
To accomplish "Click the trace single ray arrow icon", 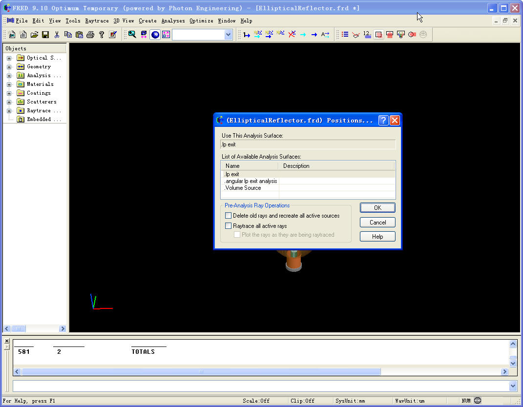I will point(247,34).
